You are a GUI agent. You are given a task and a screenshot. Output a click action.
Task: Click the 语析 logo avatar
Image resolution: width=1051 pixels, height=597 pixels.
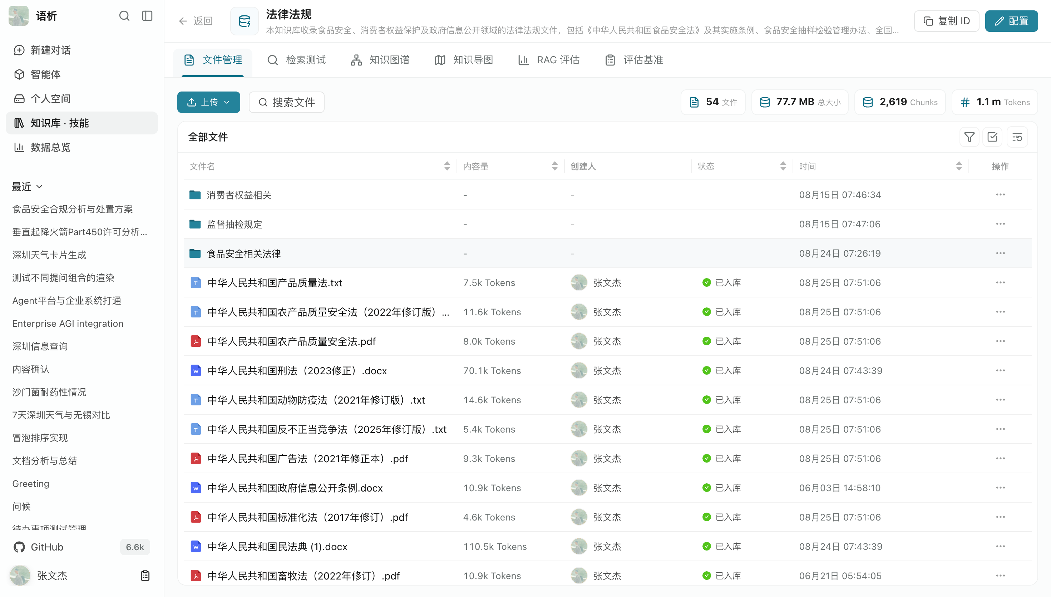coord(19,16)
